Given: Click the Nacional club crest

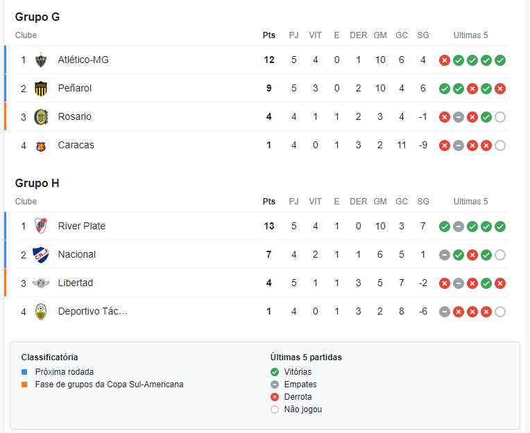Looking at the screenshot, I should coord(41,254).
